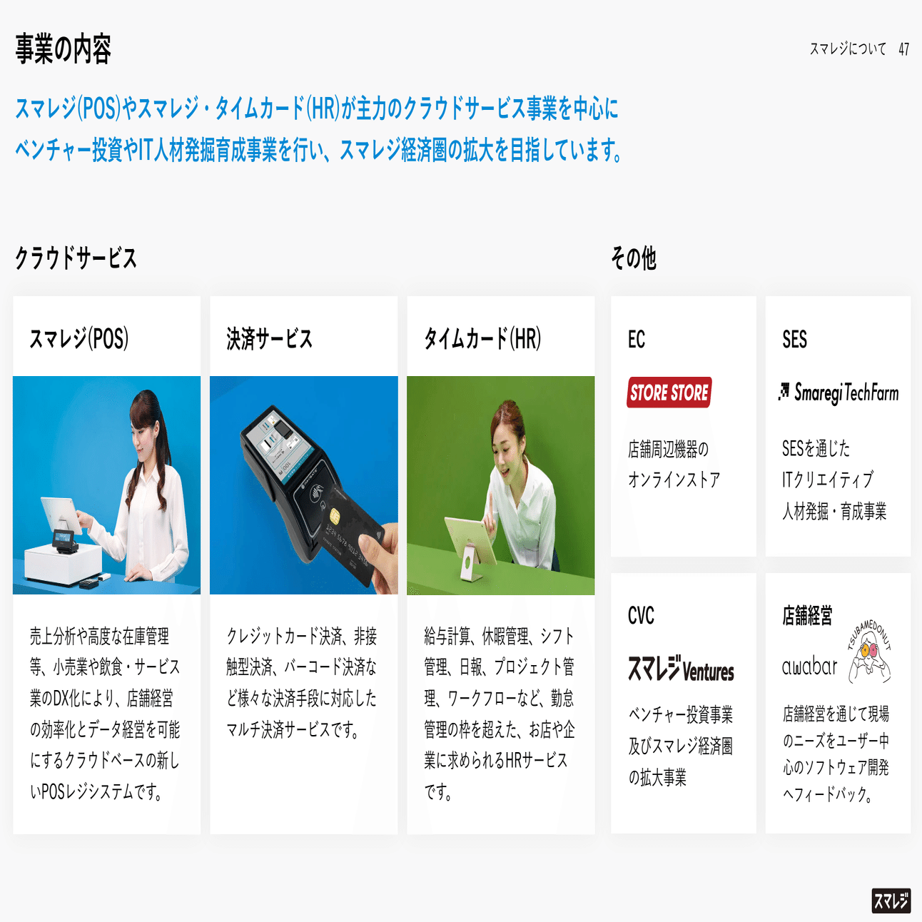Click the awabar logo

tap(809, 667)
